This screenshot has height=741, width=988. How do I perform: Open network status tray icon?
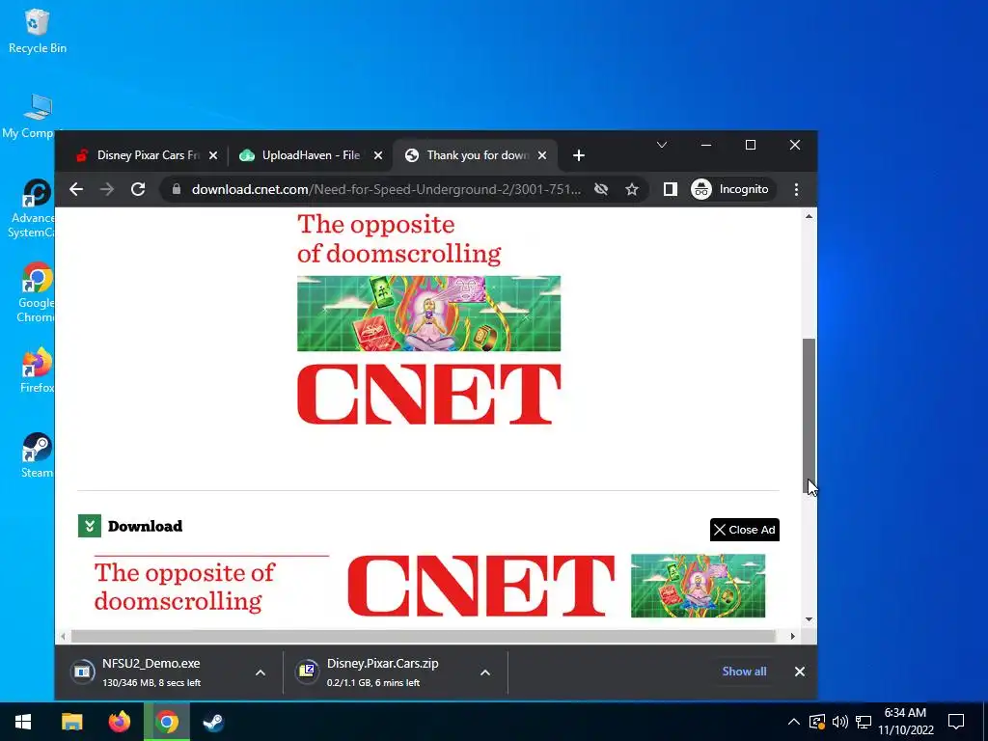(x=864, y=722)
